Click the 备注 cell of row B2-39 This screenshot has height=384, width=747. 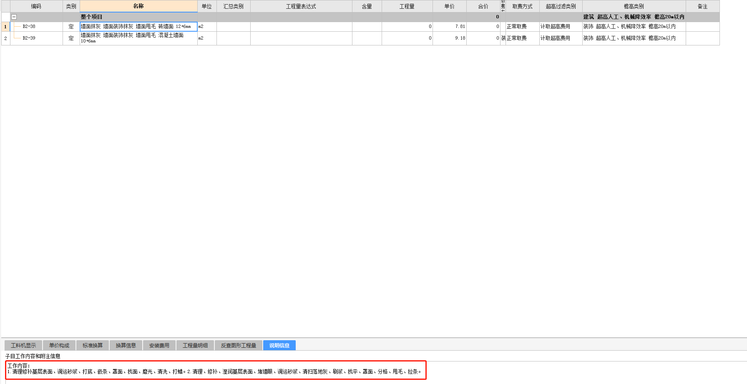tap(703, 38)
